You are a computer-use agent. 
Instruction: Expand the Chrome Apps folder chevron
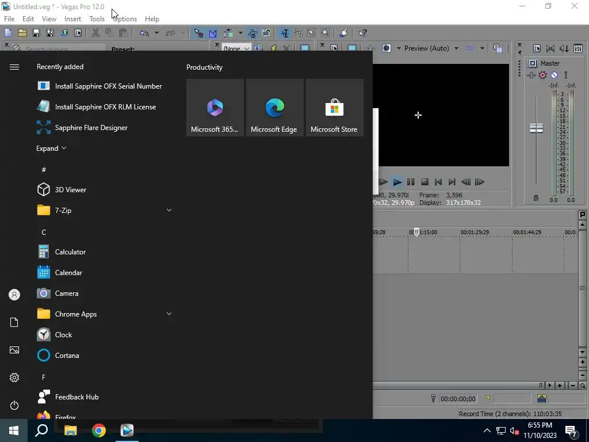point(169,314)
